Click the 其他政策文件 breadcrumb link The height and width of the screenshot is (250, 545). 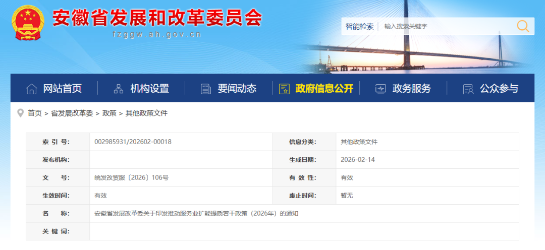[x=146, y=113]
